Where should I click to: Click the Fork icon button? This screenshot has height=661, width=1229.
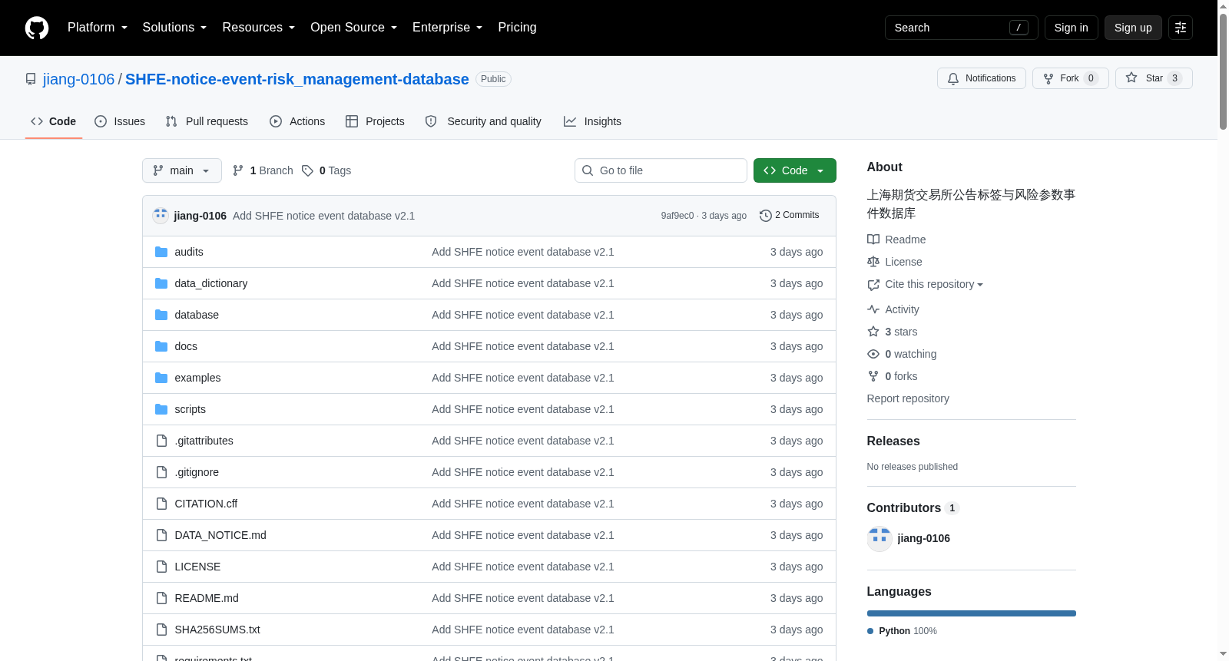pyautogui.click(x=1048, y=78)
